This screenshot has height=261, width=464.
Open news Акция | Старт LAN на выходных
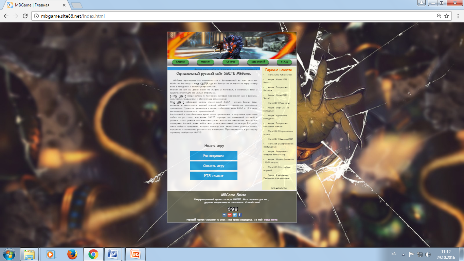276,109
